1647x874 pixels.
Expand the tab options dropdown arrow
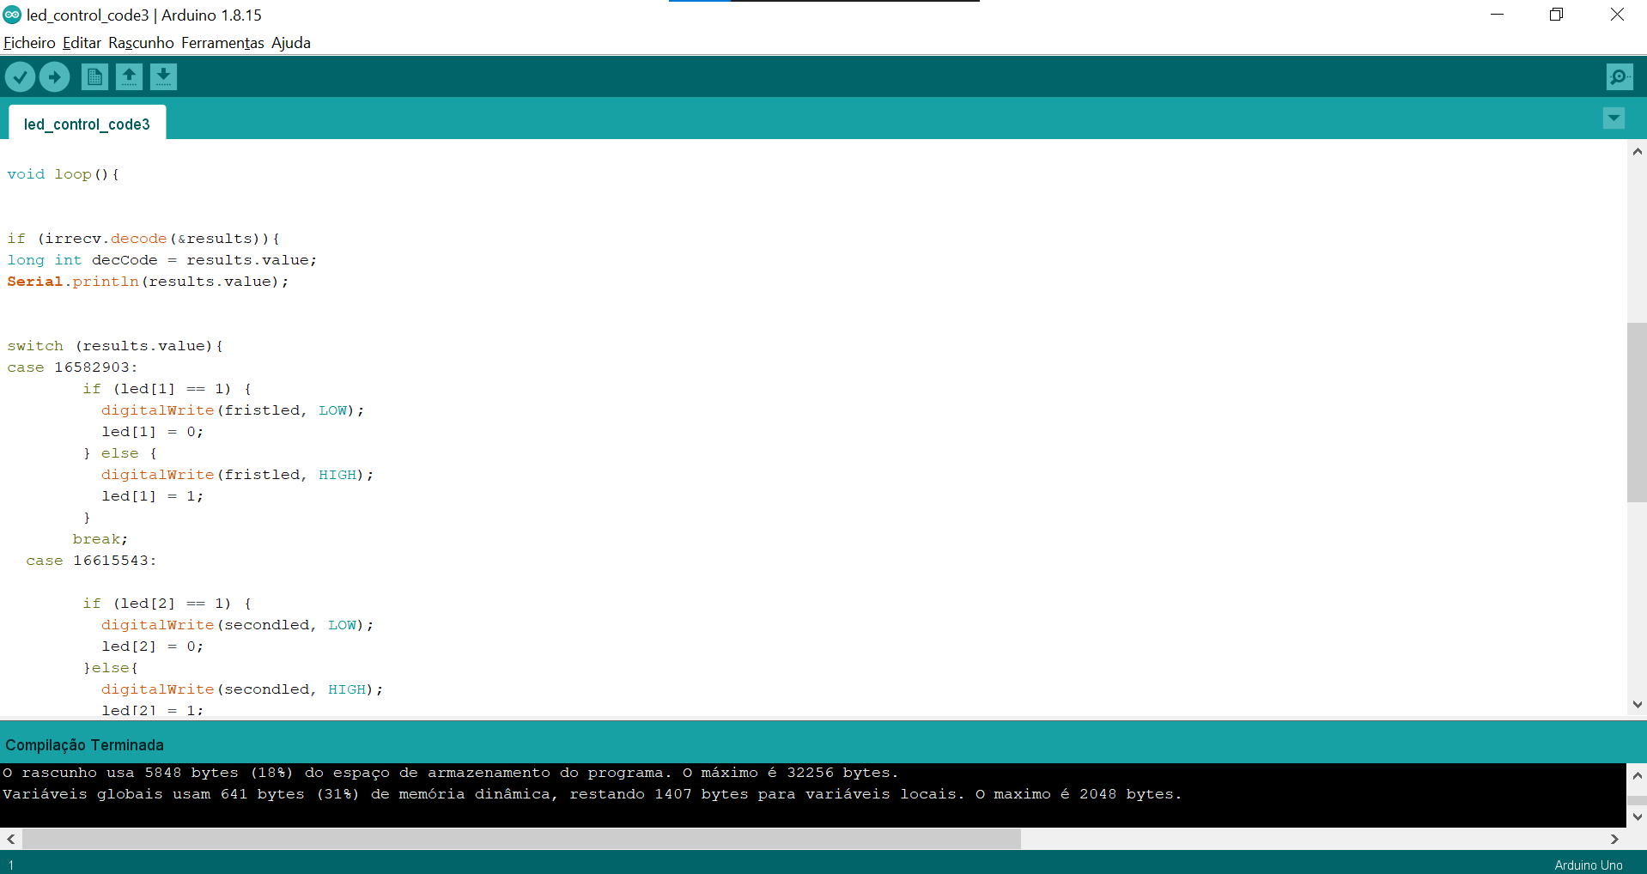tap(1614, 118)
